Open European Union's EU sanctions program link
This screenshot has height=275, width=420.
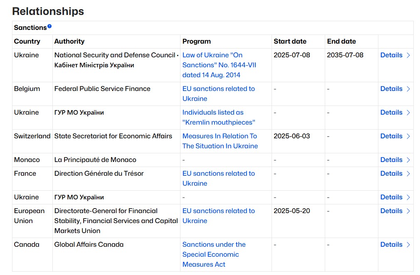coord(219,216)
